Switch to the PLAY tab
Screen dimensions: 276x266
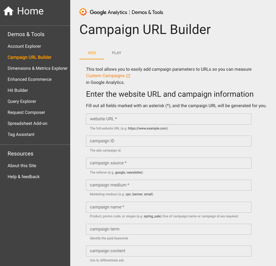point(117,53)
